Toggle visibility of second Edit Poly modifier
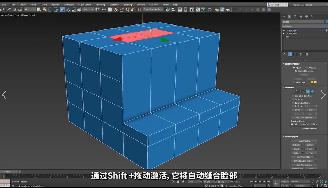The height and width of the screenshot is (188, 328). (284, 33)
